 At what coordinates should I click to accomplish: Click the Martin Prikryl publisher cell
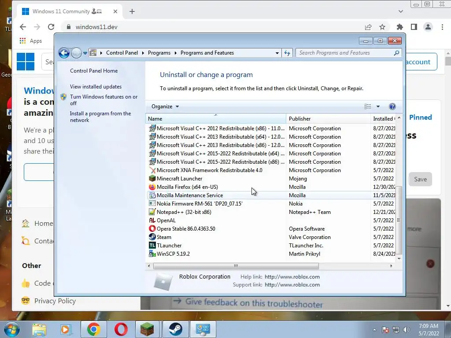point(304,254)
